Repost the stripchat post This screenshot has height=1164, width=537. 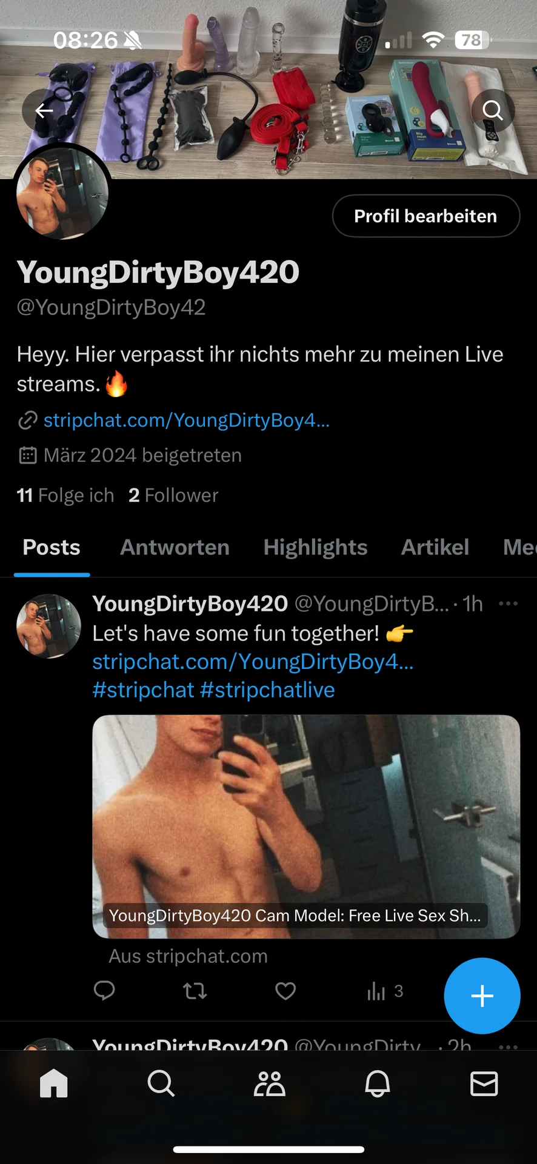195,991
